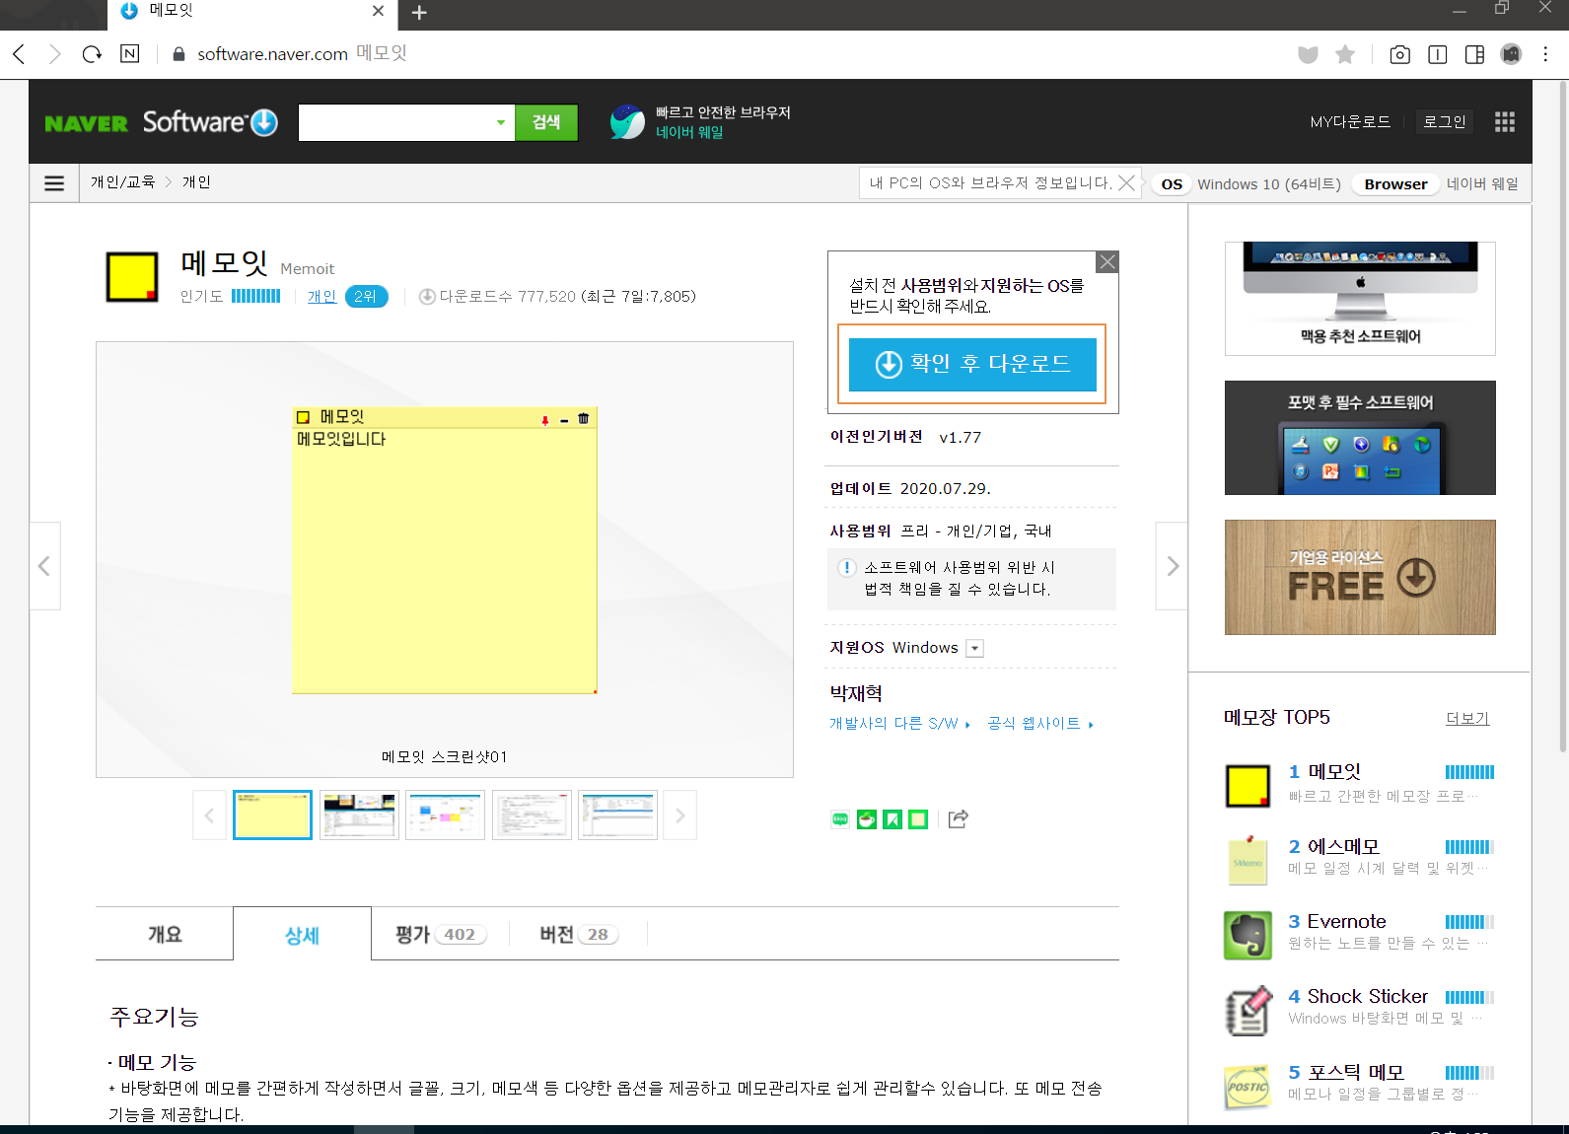Viewport: 1569px width, 1134px height.
Task: Click the 로그인 button
Action: [1444, 122]
